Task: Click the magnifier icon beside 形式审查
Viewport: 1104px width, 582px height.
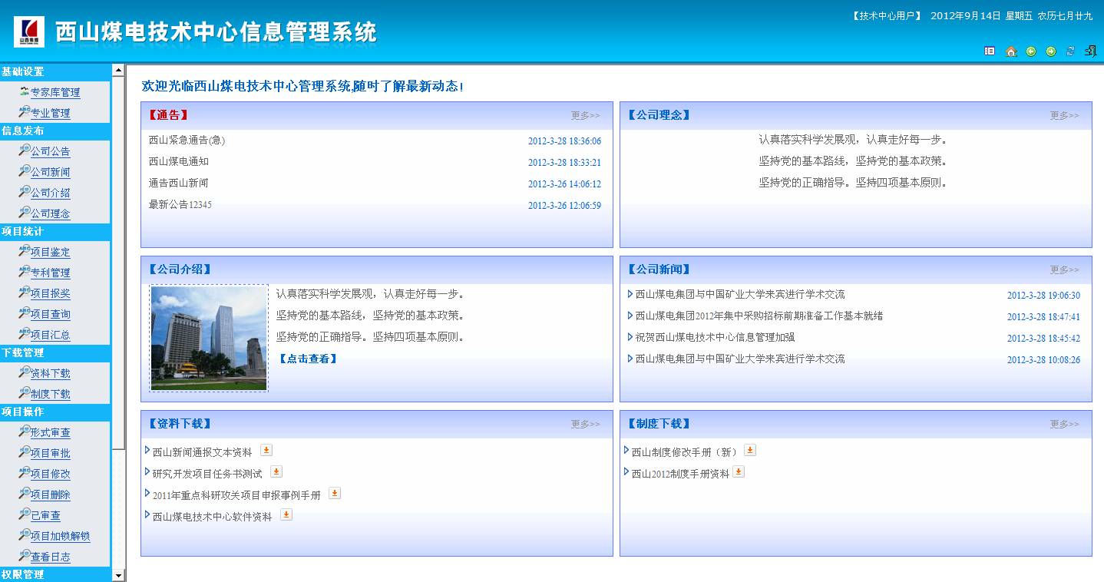Action: coord(24,432)
